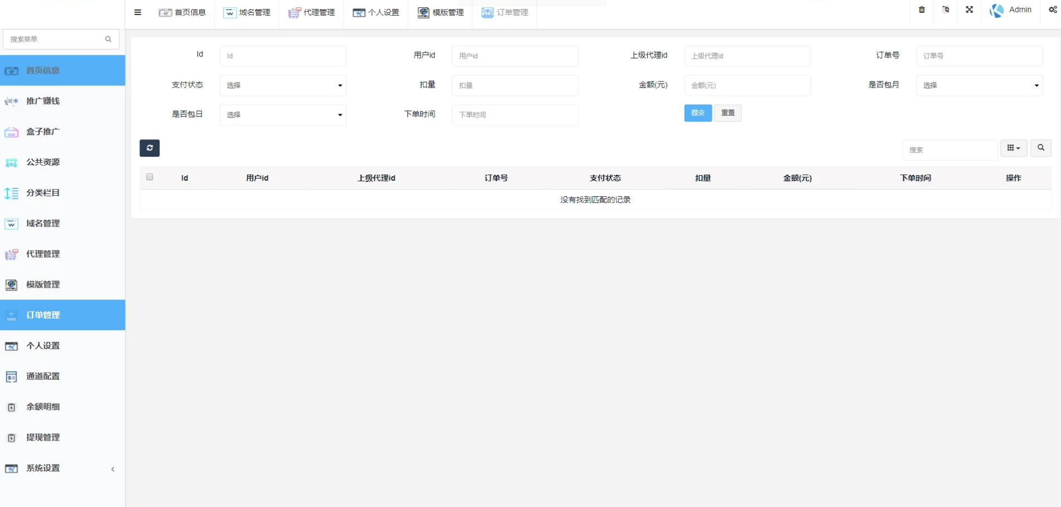Click the 重置 reset button

pos(727,113)
